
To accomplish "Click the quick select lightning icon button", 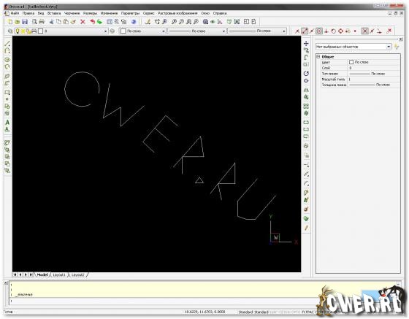I will pos(397,47).
